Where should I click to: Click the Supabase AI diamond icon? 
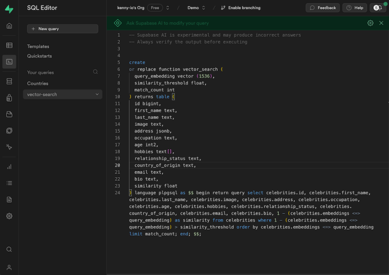point(118,23)
